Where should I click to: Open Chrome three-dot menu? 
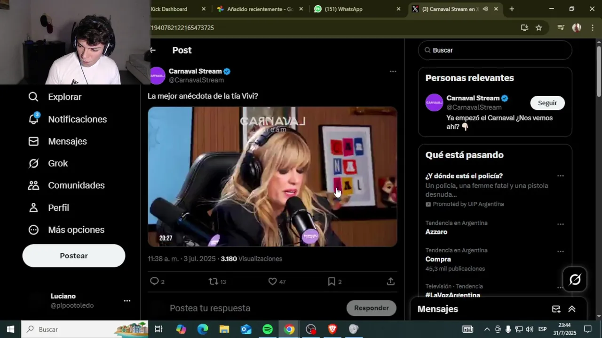[x=593, y=28]
